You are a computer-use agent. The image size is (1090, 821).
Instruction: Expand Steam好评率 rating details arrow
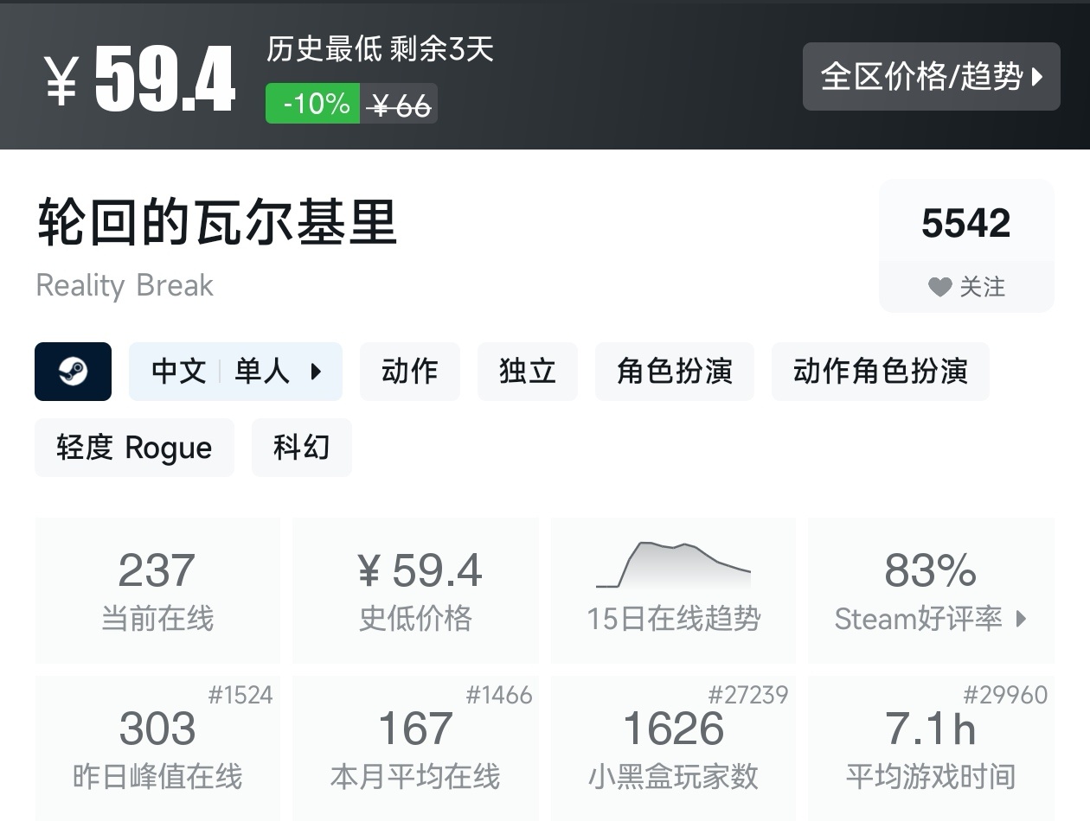click(x=1021, y=619)
